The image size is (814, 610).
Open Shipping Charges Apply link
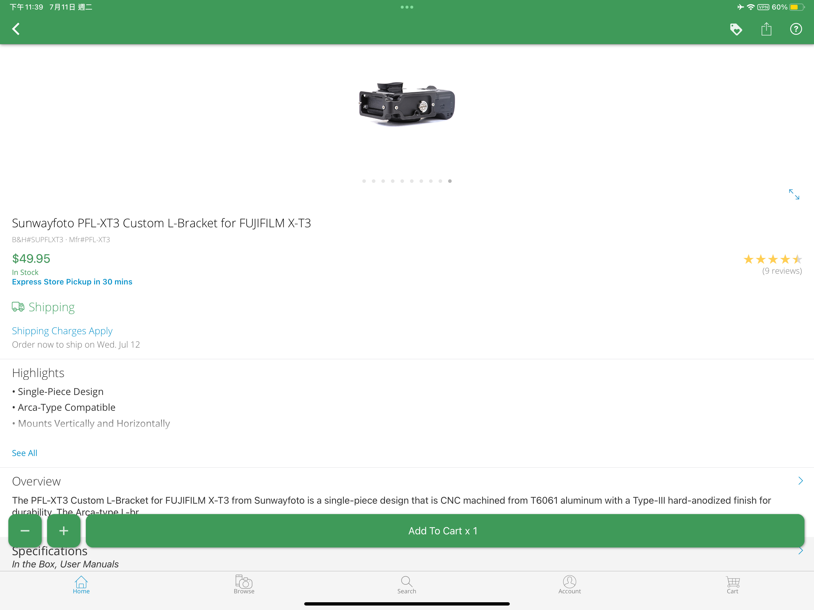click(62, 331)
